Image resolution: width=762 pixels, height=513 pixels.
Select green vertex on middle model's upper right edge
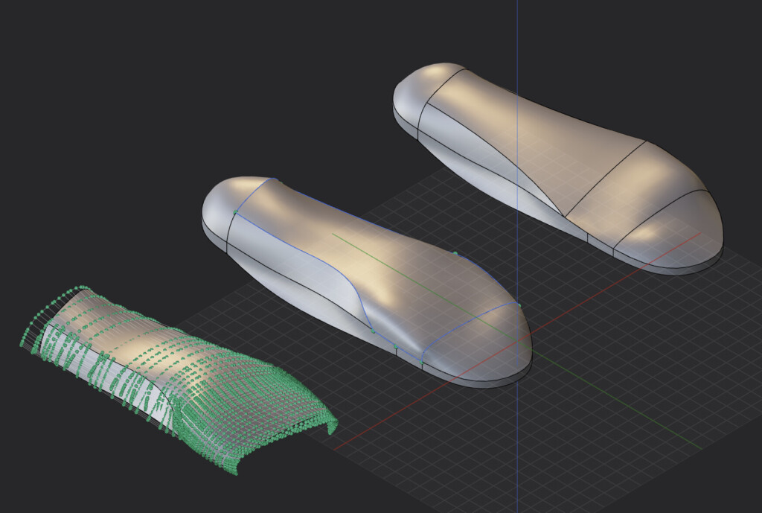[x=455, y=253]
